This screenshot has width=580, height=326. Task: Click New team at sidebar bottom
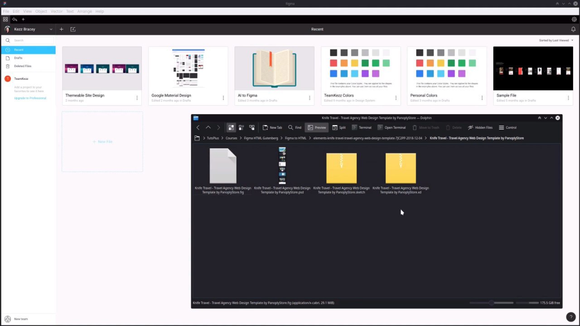[21, 319]
